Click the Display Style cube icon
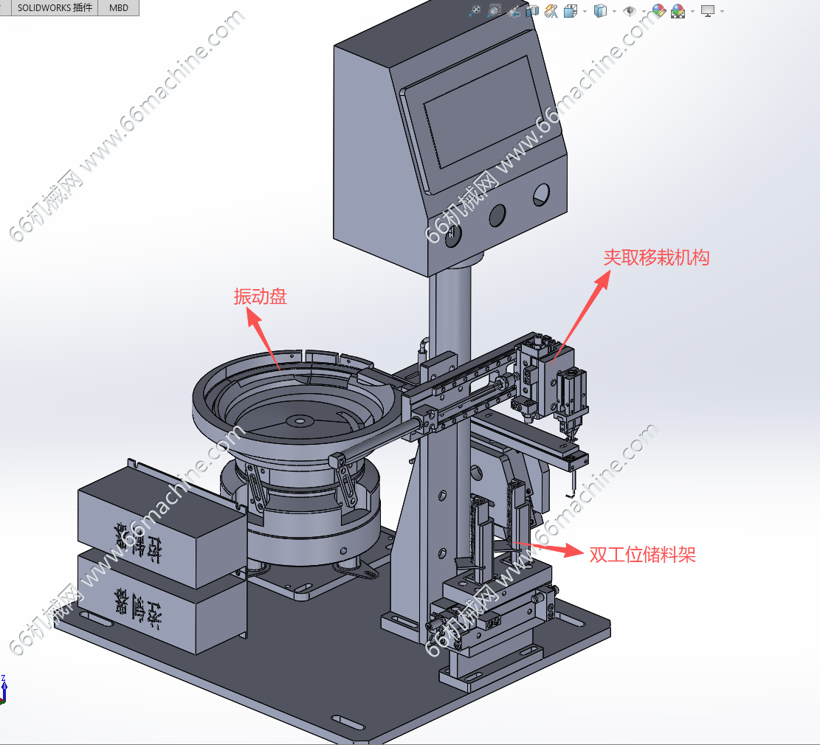820x745 pixels. (x=600, y=10)
